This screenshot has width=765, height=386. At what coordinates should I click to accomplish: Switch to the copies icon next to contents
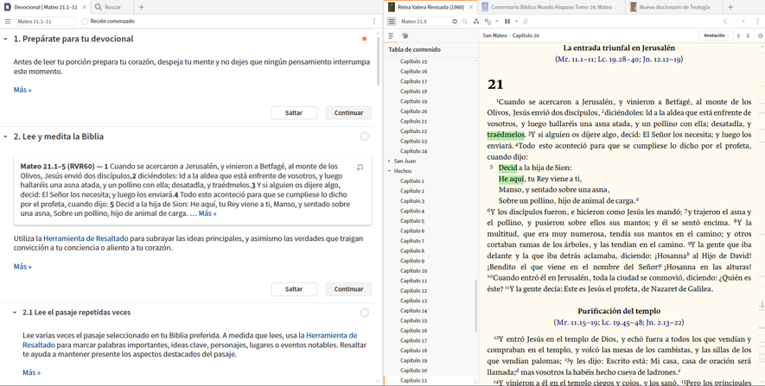(x=405, y=35)
